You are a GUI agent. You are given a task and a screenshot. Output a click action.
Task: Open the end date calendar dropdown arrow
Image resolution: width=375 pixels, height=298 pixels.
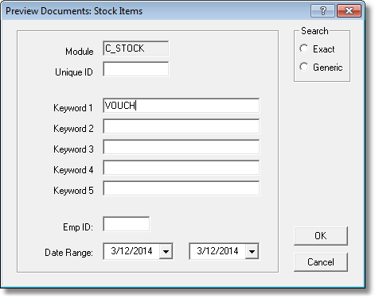[x=252, y=251]
